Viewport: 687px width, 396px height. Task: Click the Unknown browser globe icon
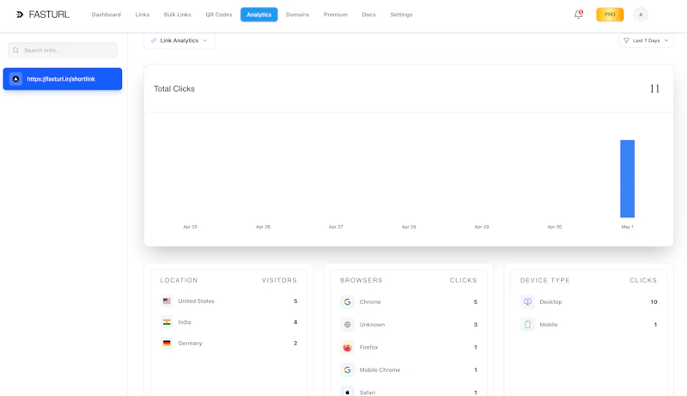tap(348, 325)
